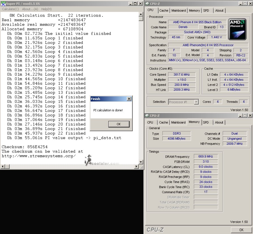This screenshot has height=234, width=253.
Task: Open the About...(A) menu in Super PI
Action: (30, 9)
